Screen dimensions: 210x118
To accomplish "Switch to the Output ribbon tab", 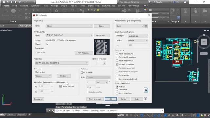I will pos(64,6).
